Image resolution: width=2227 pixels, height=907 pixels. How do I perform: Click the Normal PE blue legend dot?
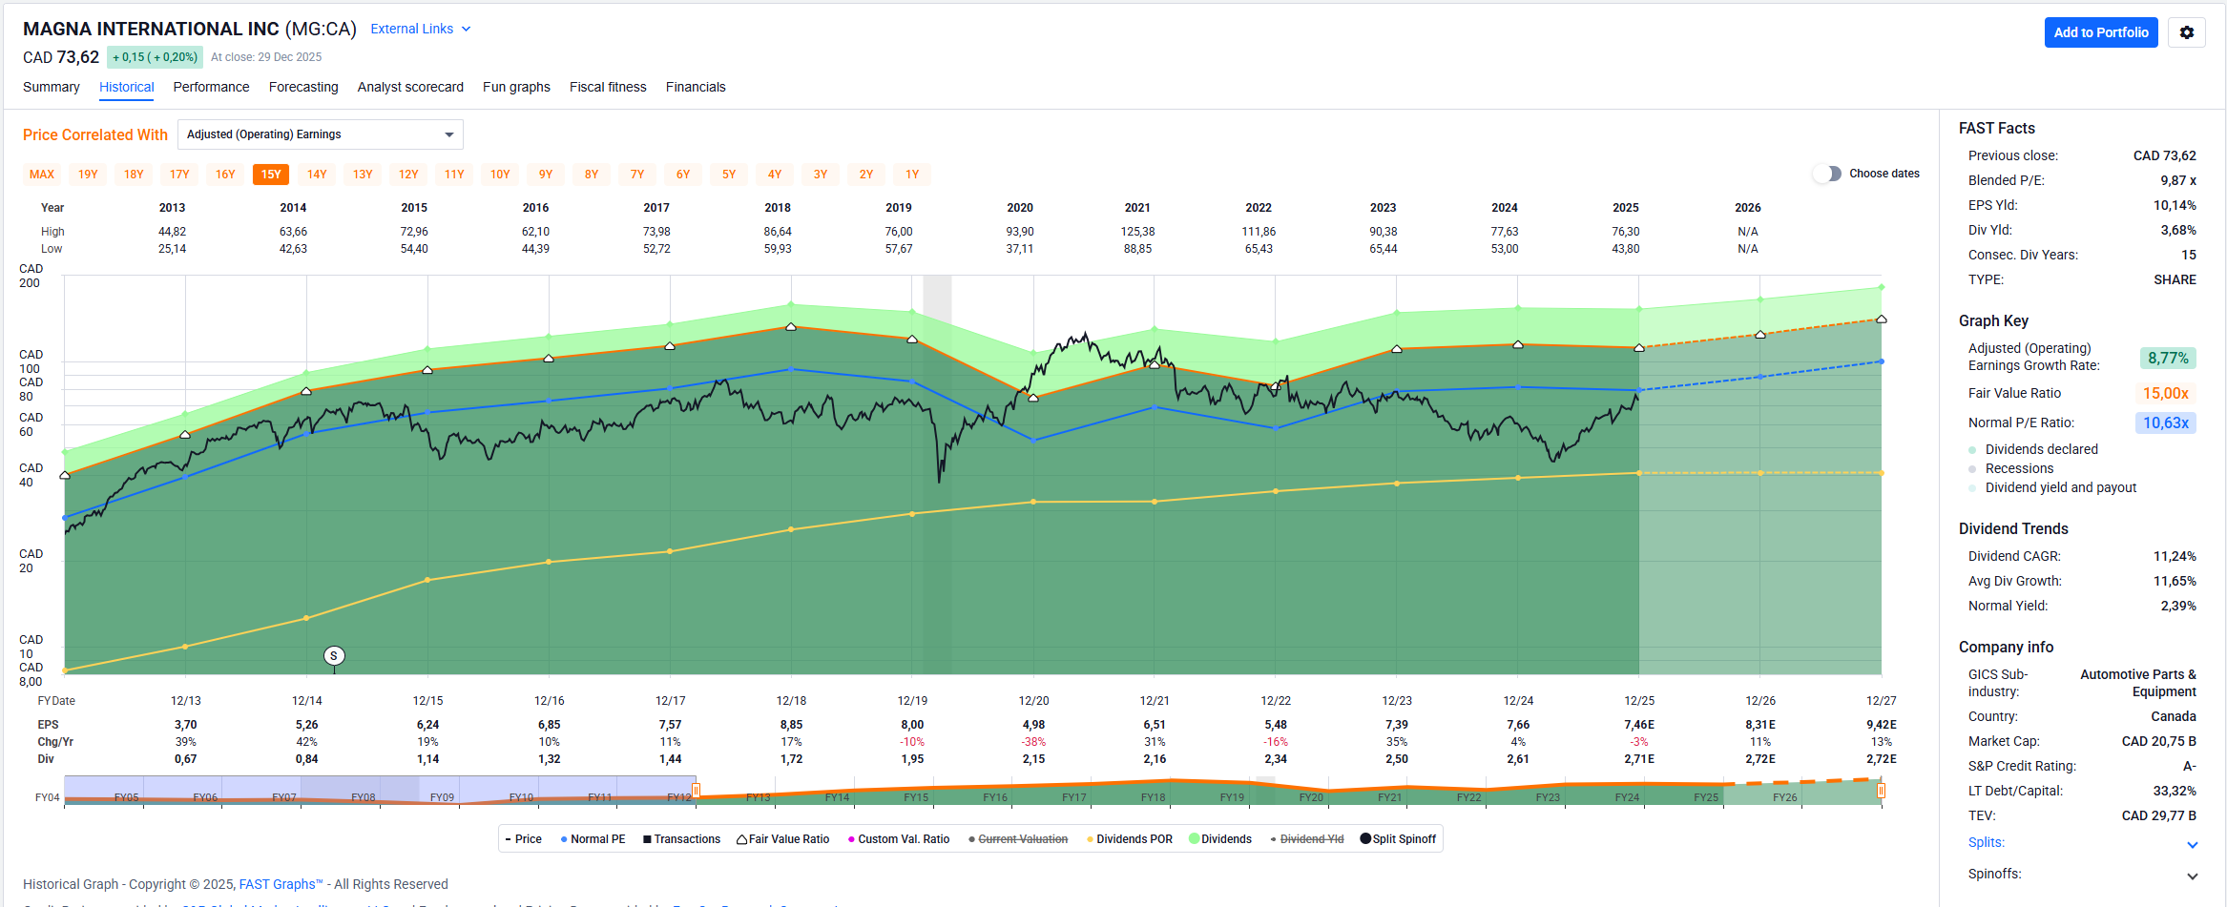(x=564, y=839)
